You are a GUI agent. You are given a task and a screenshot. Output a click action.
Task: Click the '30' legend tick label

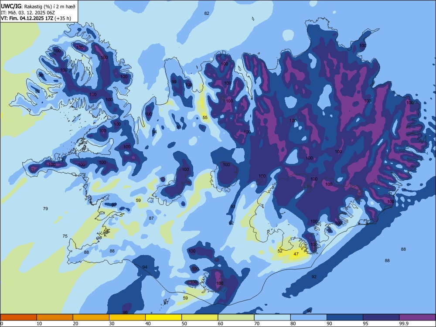[x=112, y=324]
